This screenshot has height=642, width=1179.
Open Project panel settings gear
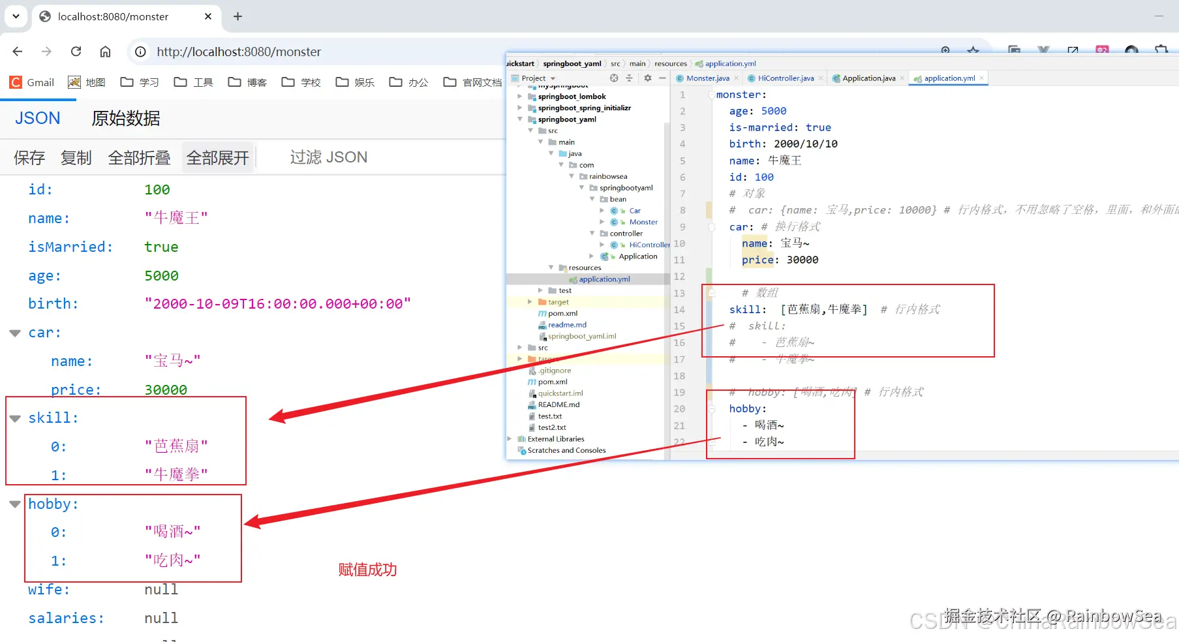(647, 78)
